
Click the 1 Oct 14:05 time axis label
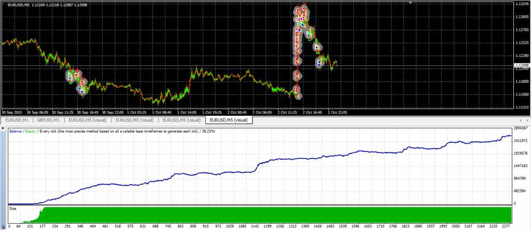(187, 112)
